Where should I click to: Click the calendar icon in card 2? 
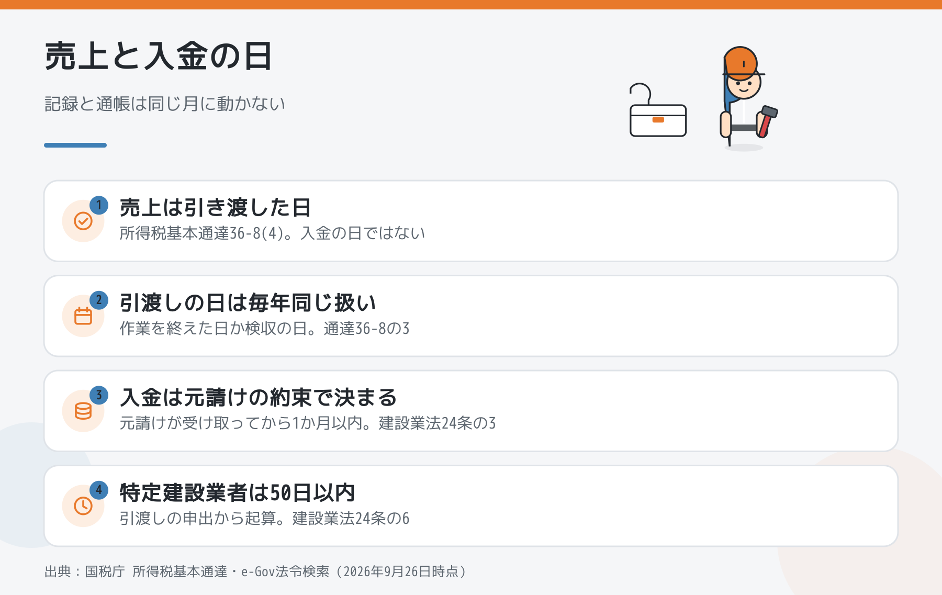click(x=83, y=316)
